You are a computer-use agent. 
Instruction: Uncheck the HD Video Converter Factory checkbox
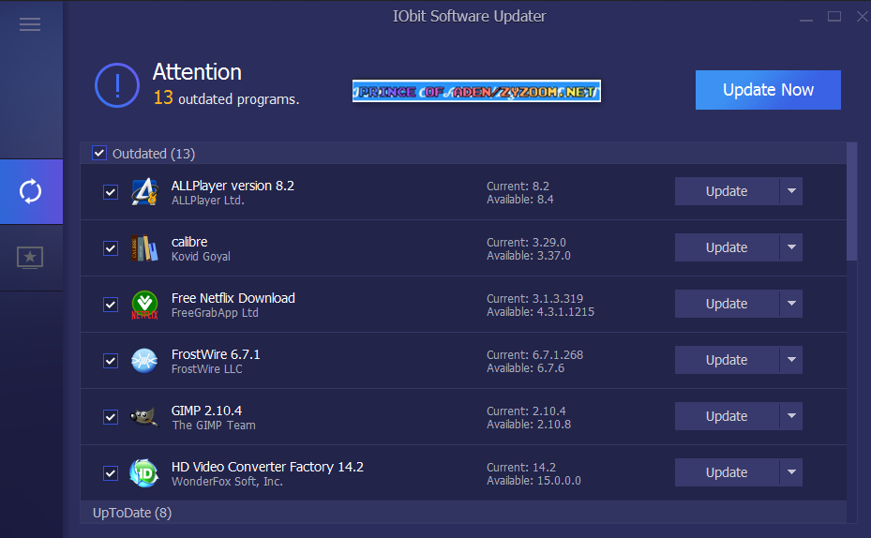(x=111, y=473)
